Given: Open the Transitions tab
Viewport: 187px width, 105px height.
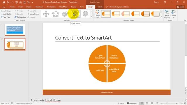Looking at the screenshot, I should [x=39, y=7].
